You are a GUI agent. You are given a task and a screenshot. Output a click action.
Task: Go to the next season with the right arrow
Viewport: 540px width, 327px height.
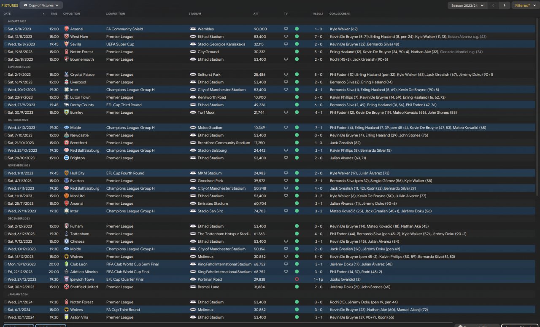505,5
